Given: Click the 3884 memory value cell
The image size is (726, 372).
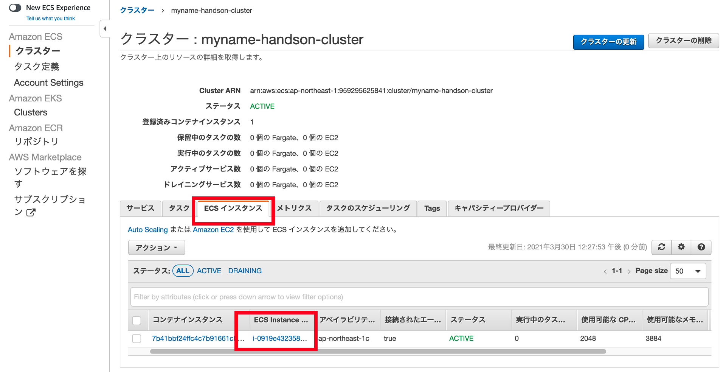Looking at the screenshot, I should 653,338.
